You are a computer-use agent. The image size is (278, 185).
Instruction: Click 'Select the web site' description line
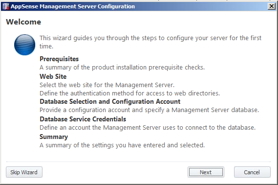[107, 85]
